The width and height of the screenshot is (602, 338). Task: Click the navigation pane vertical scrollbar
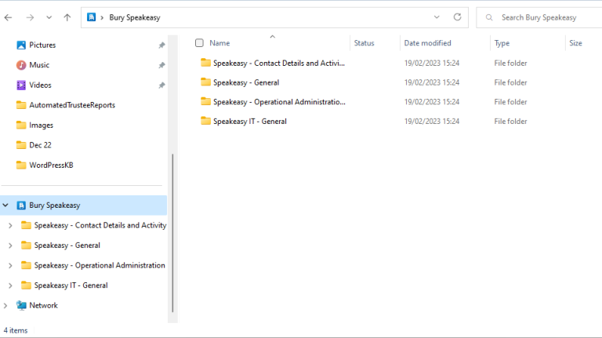tap(172, 233)
